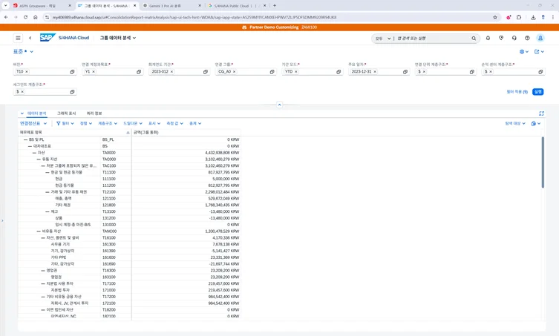
Task: Switch to the 그래픽 표시 tab
Action: (x=66, y=113)
